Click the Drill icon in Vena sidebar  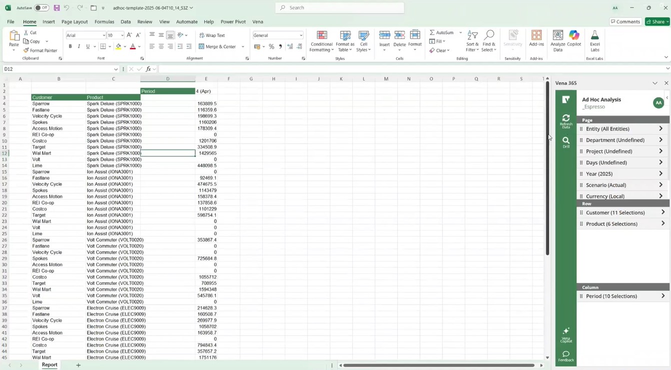[566, 142]
